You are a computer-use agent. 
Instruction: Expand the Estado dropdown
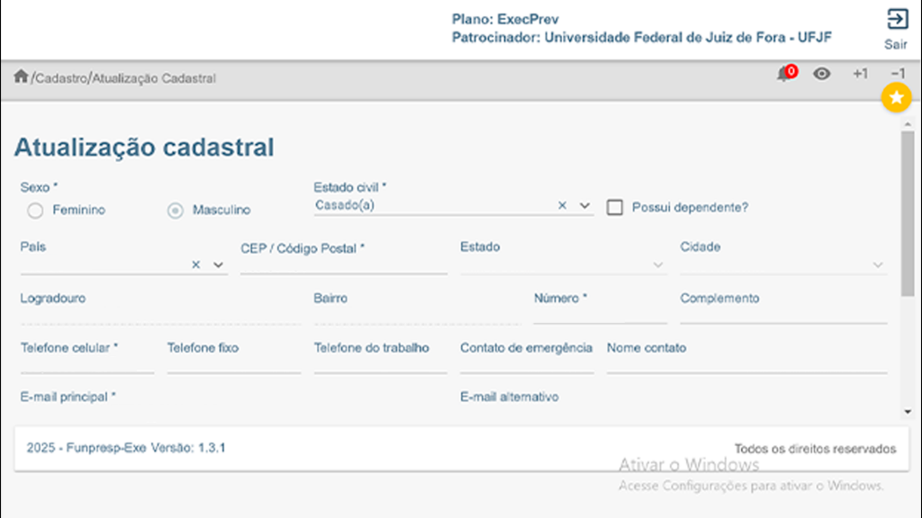pos(658,264)
